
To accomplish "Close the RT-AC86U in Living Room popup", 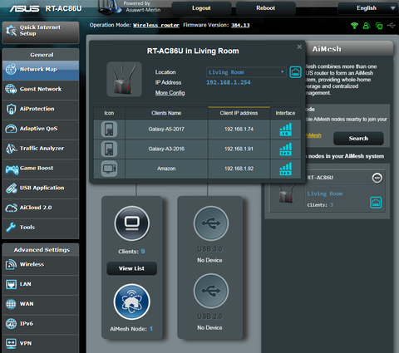I will pos(299,47).
